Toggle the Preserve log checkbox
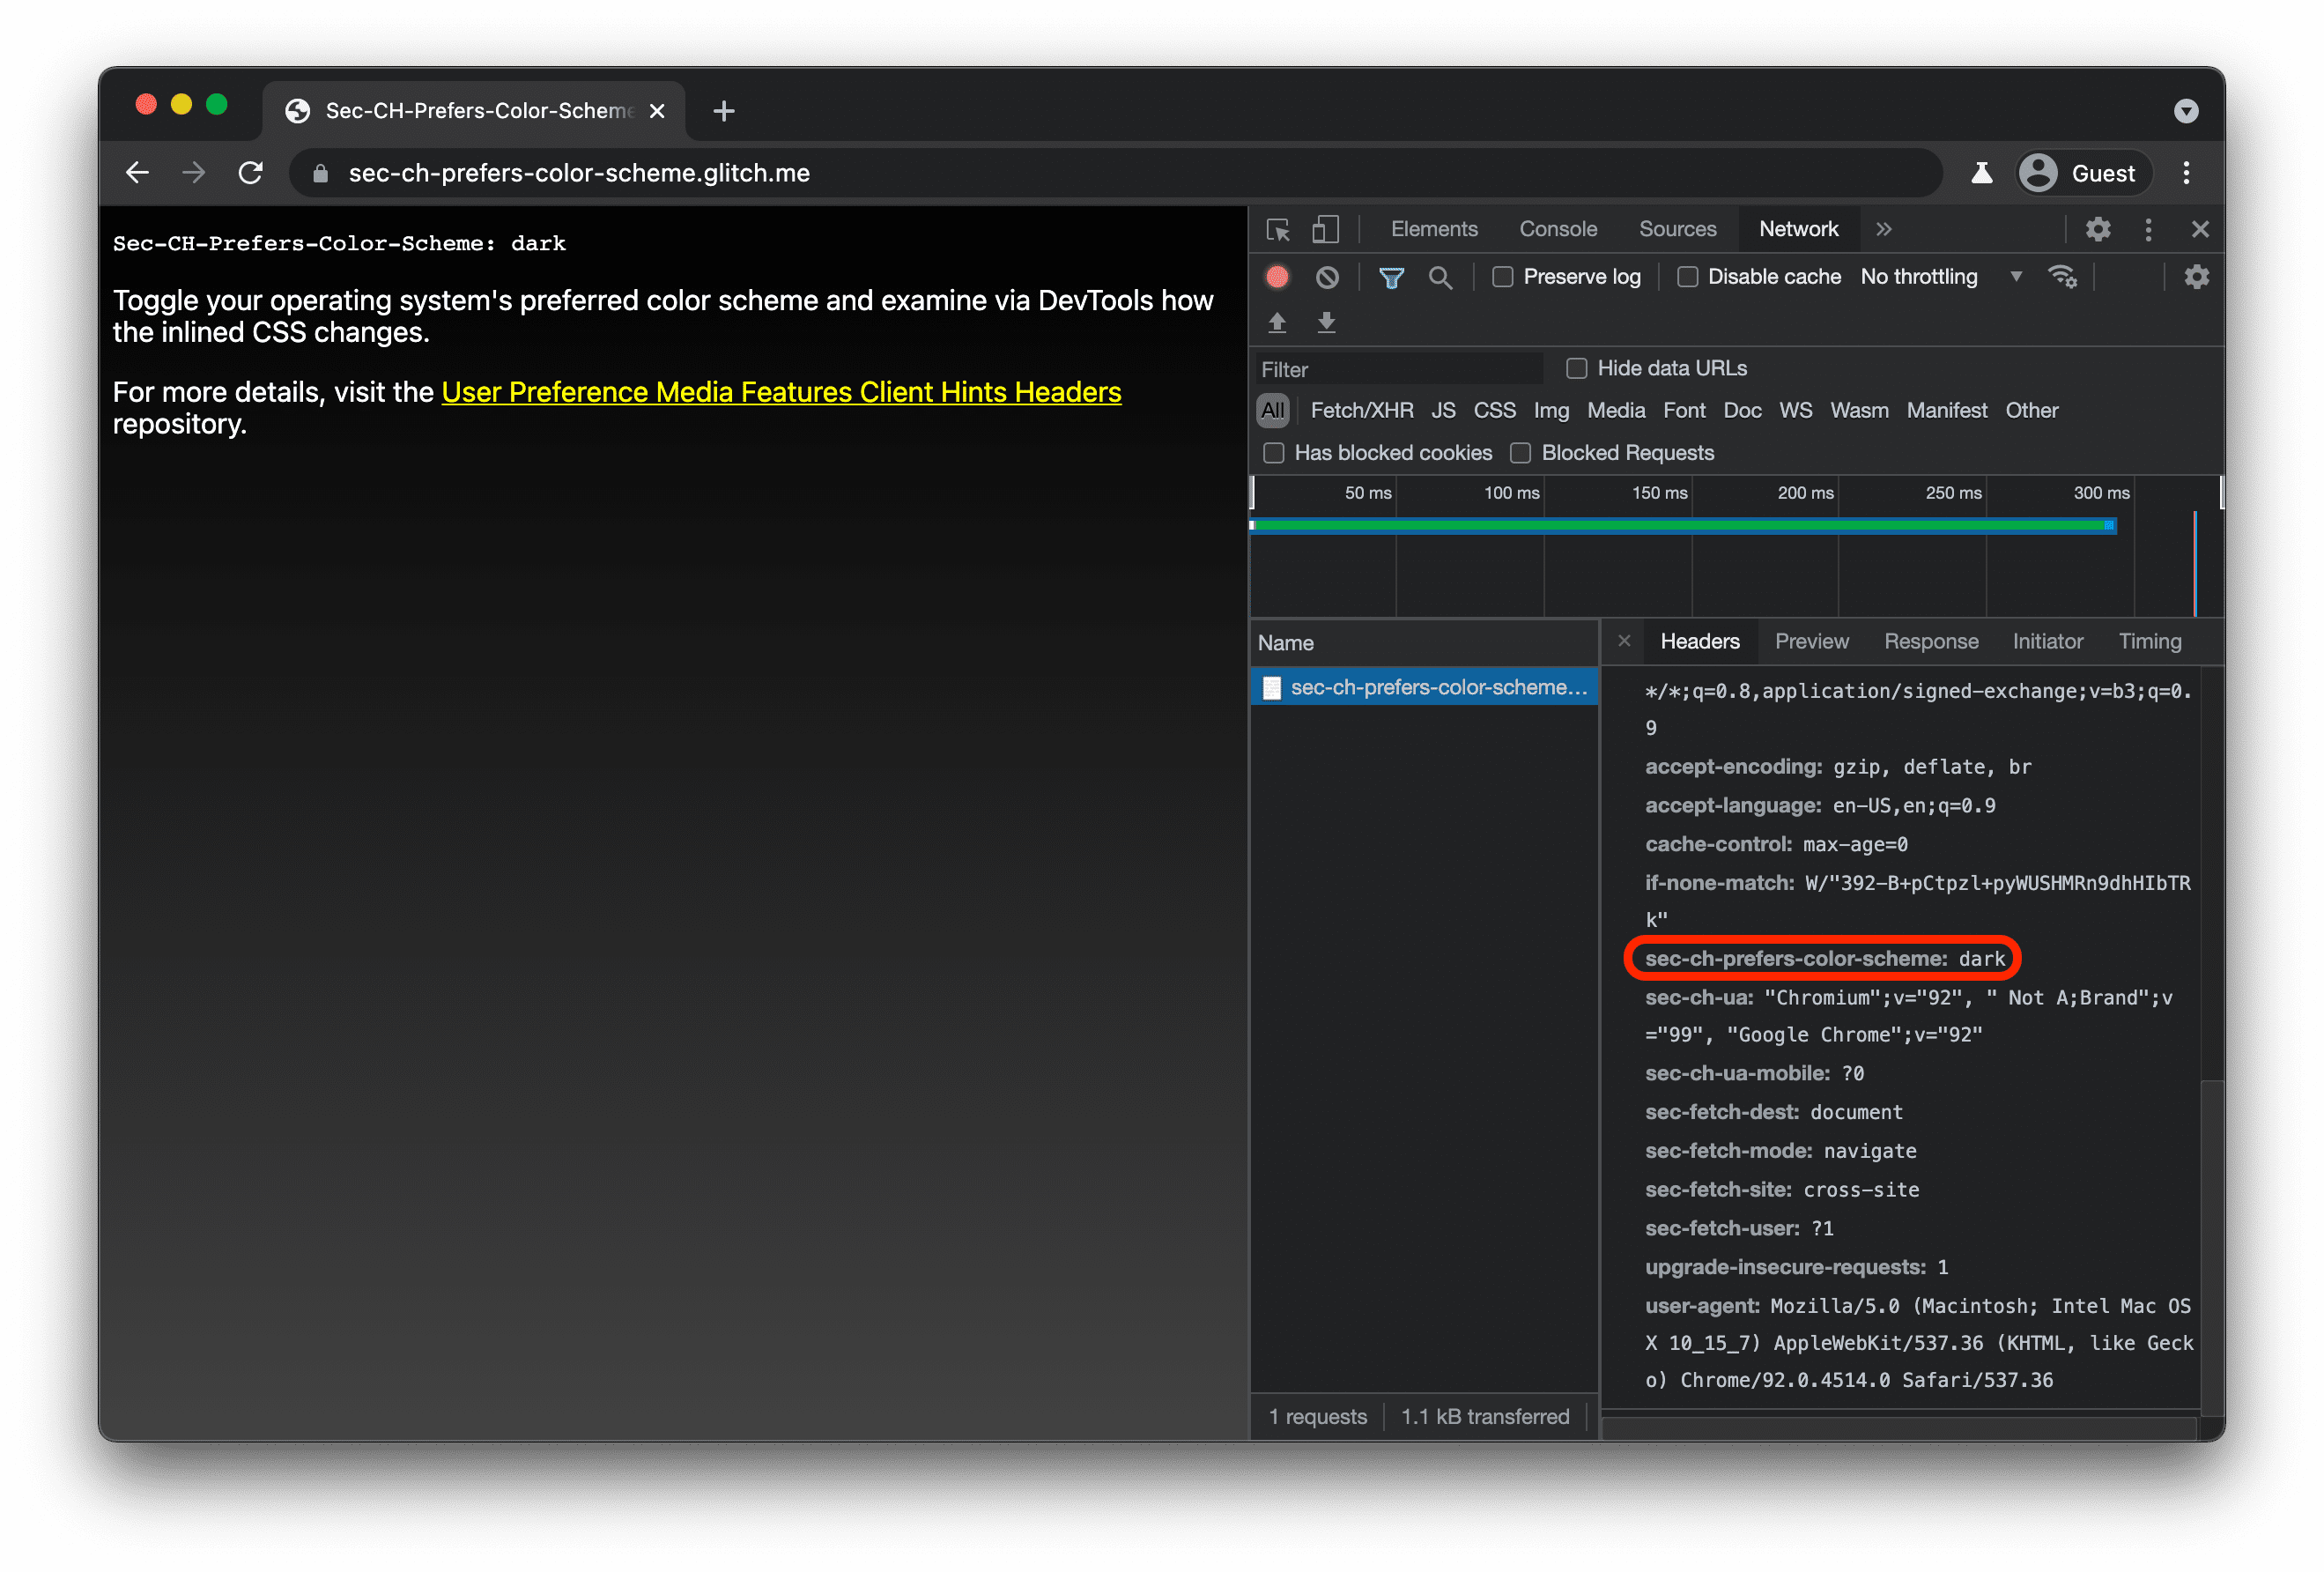The width and height of the screenshot is (2324, 1572). [x=1503, y=276]
